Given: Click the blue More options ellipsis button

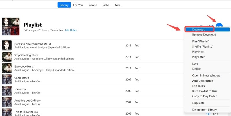Looking at the screenshot, I should pyautogui.click(x=219, y=25).
